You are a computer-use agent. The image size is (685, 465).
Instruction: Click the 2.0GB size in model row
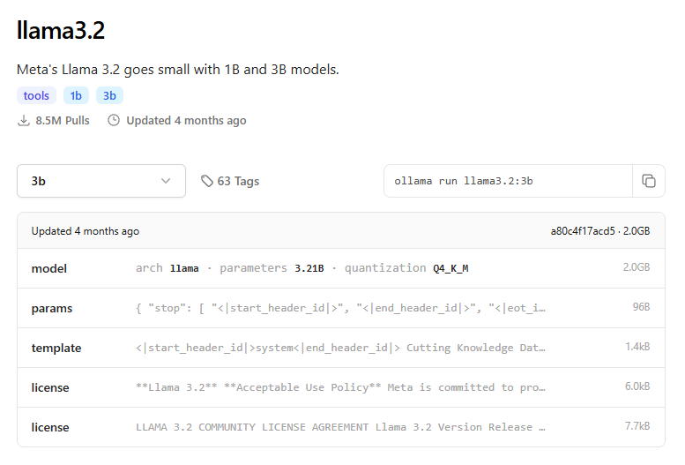(x=637, y=267)
